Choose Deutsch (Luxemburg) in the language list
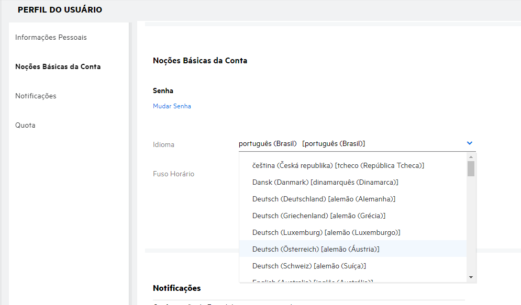Screen dimensions: 521x305 [326, 232]
